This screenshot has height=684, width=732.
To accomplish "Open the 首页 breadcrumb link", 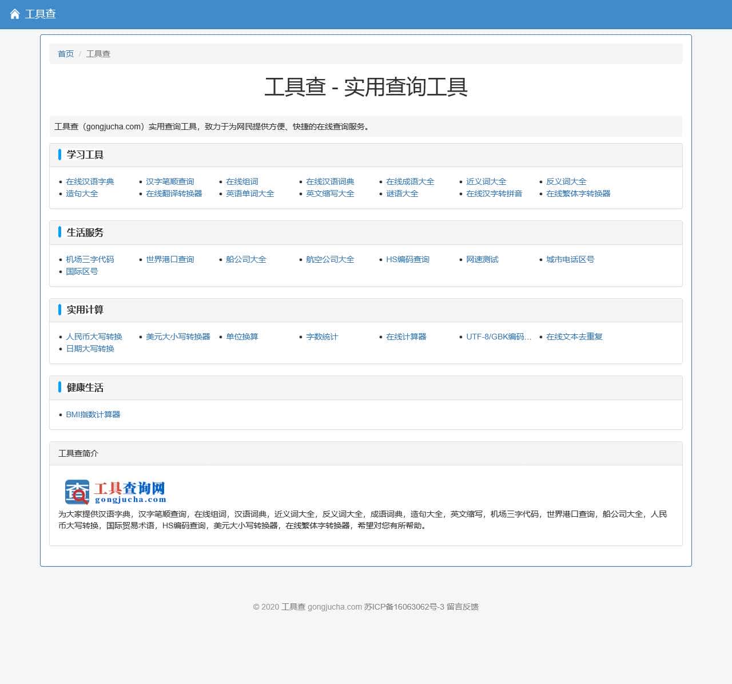I will click(65, 54).
